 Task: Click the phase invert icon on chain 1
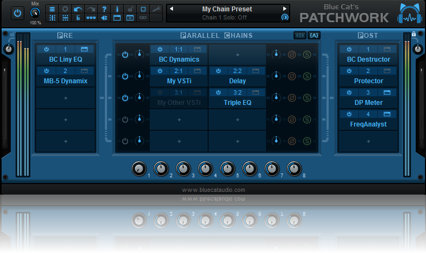pyautogui.click(x=292, y=55)
